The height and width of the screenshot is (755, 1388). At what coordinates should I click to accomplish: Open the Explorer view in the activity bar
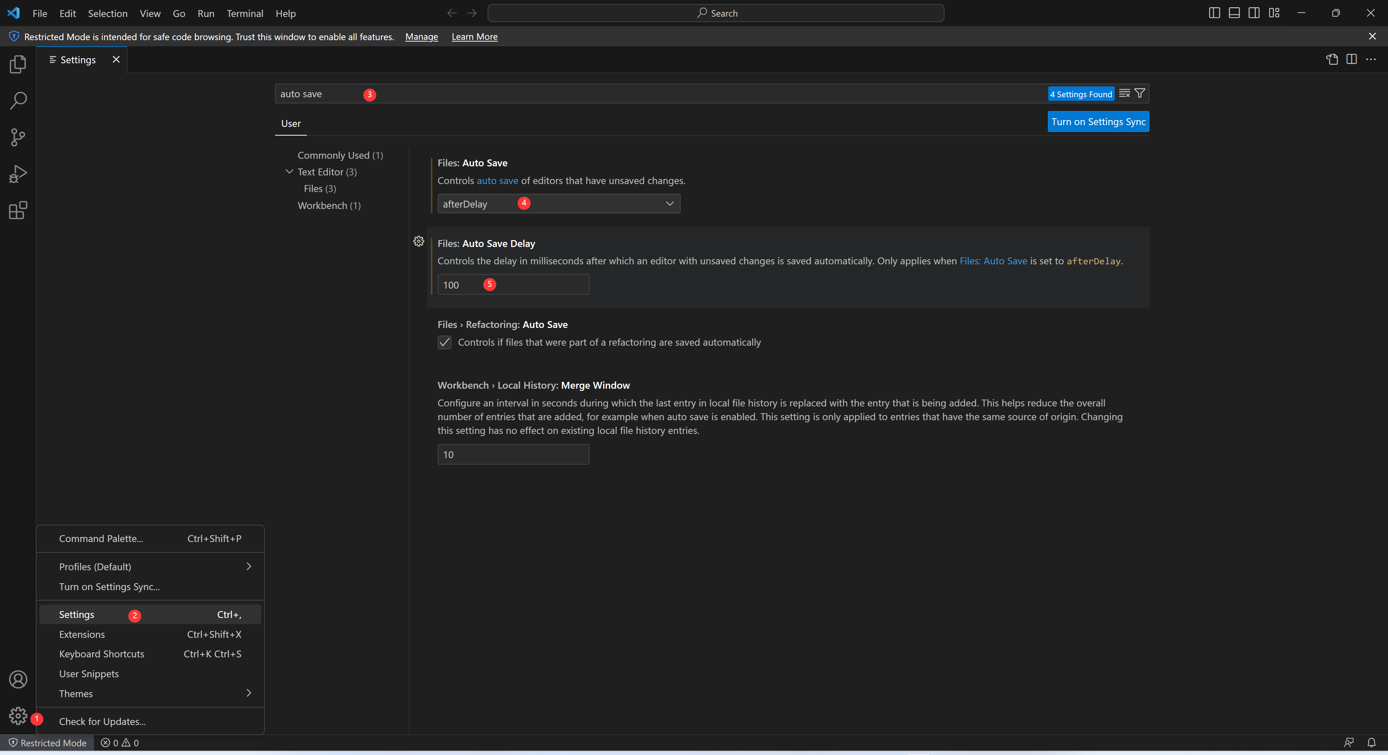click(18, 64)
